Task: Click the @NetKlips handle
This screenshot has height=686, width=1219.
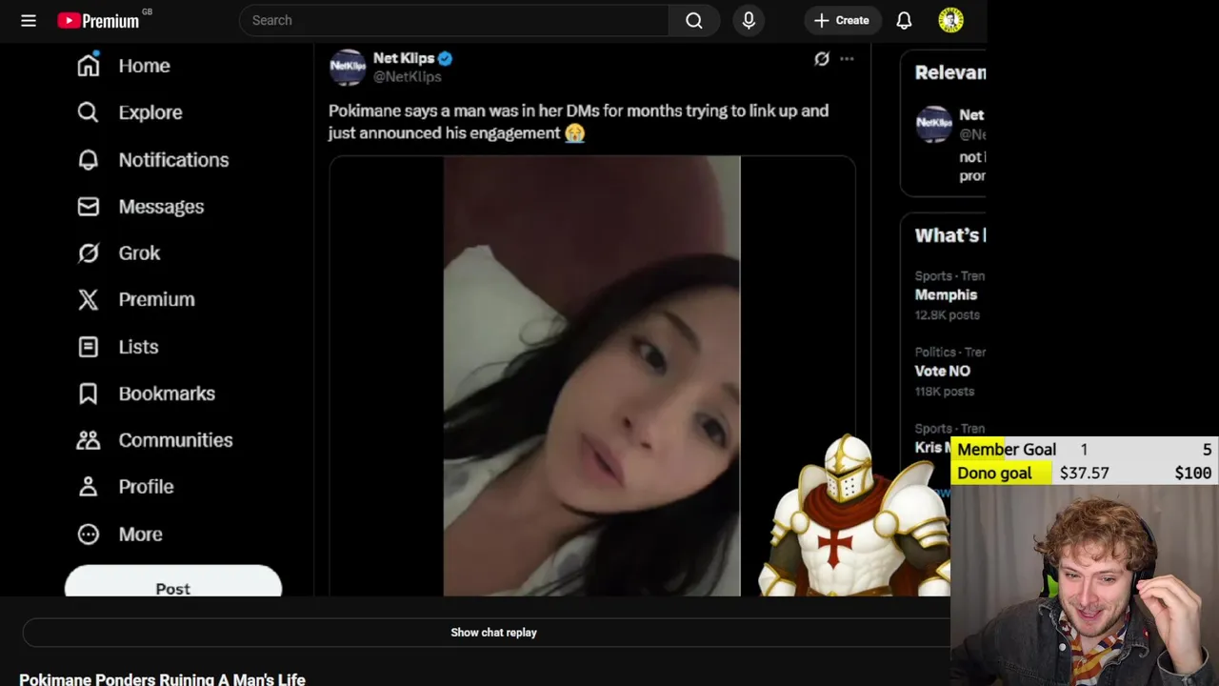Action: pos(407,76)
